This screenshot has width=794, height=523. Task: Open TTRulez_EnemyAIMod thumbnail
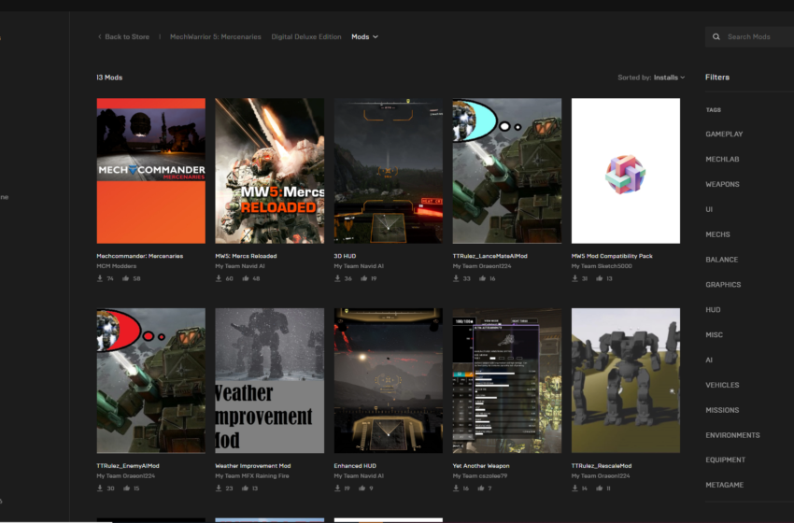point(151,381)
